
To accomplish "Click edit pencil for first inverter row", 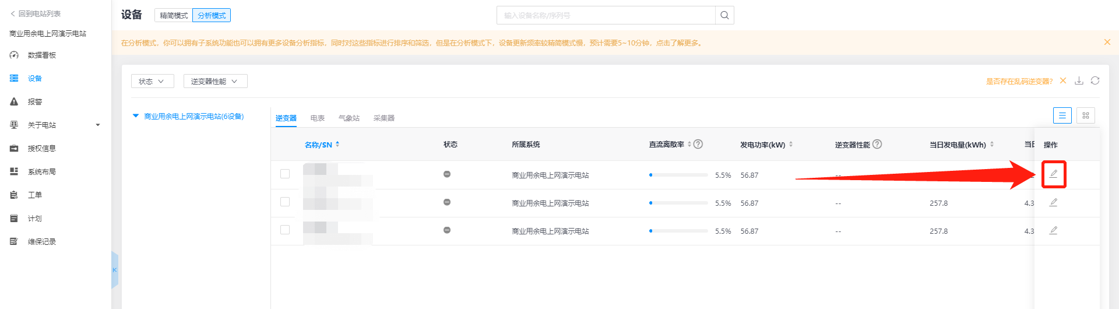I will tap(1053, 174).
